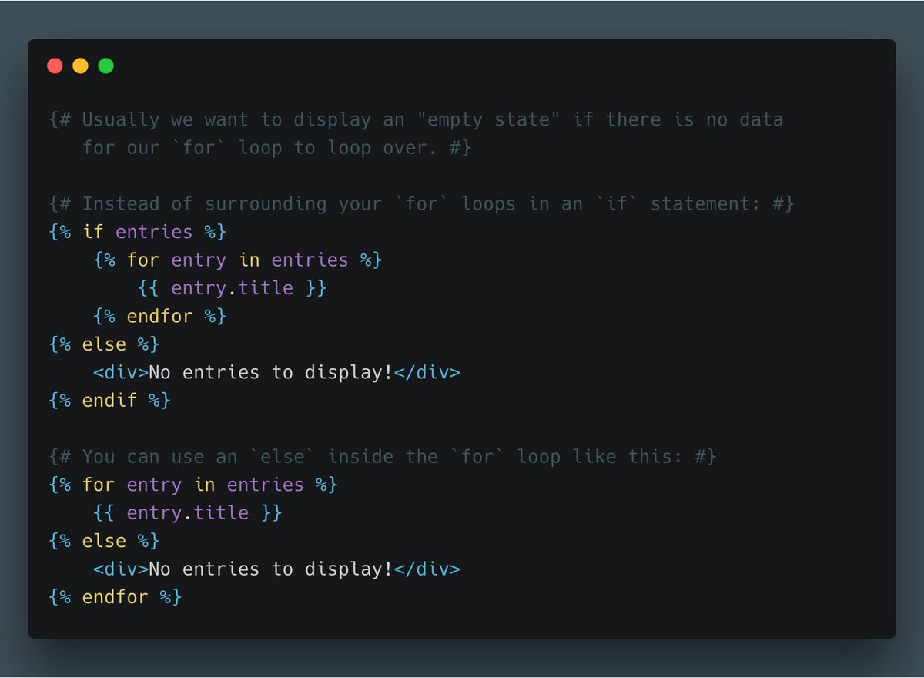
Task: Click the `else` tag in the second loop
Action: 105,540
